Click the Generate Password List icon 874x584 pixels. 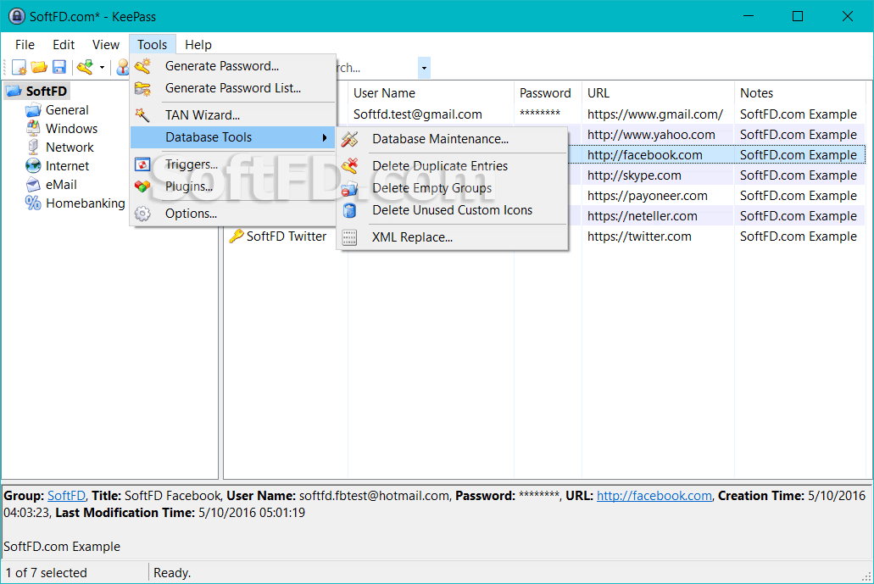pyautogui.click(x=142, y=88)
